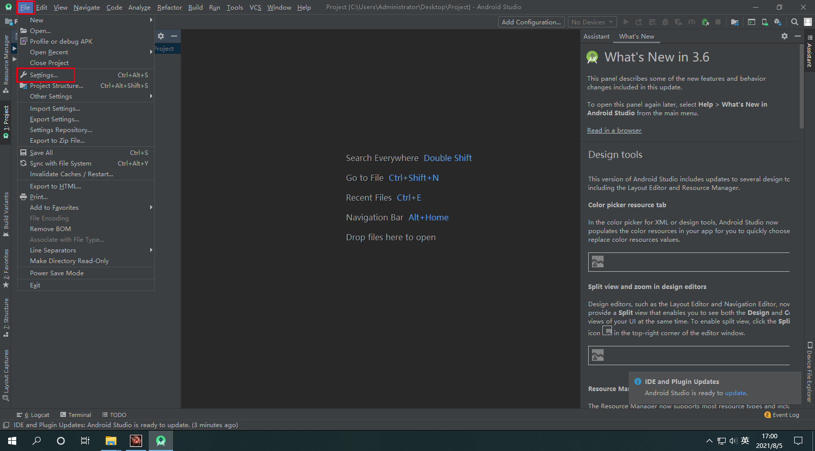Expand the New submenu
Image resolution: width=815 pixels, height=451 pixels.
[86, 20]
